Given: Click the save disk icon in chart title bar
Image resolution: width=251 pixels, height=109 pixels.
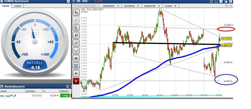Looking at the screenshot, I should click(x=226, y=1).
